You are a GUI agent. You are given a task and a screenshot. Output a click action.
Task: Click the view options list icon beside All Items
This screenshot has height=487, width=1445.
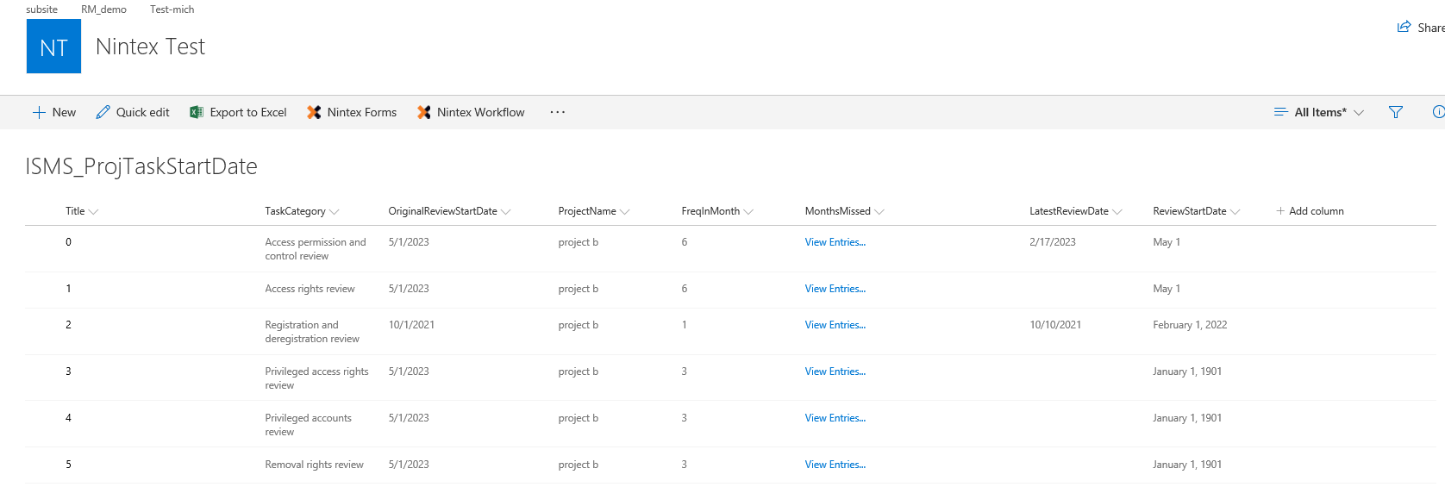[1280, 112]
